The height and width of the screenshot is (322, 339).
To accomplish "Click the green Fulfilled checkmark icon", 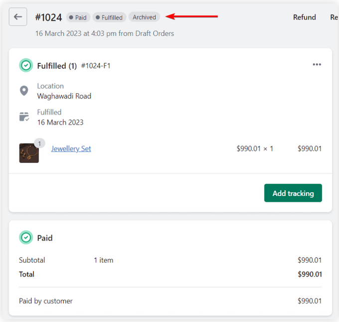I will (26, 65).
